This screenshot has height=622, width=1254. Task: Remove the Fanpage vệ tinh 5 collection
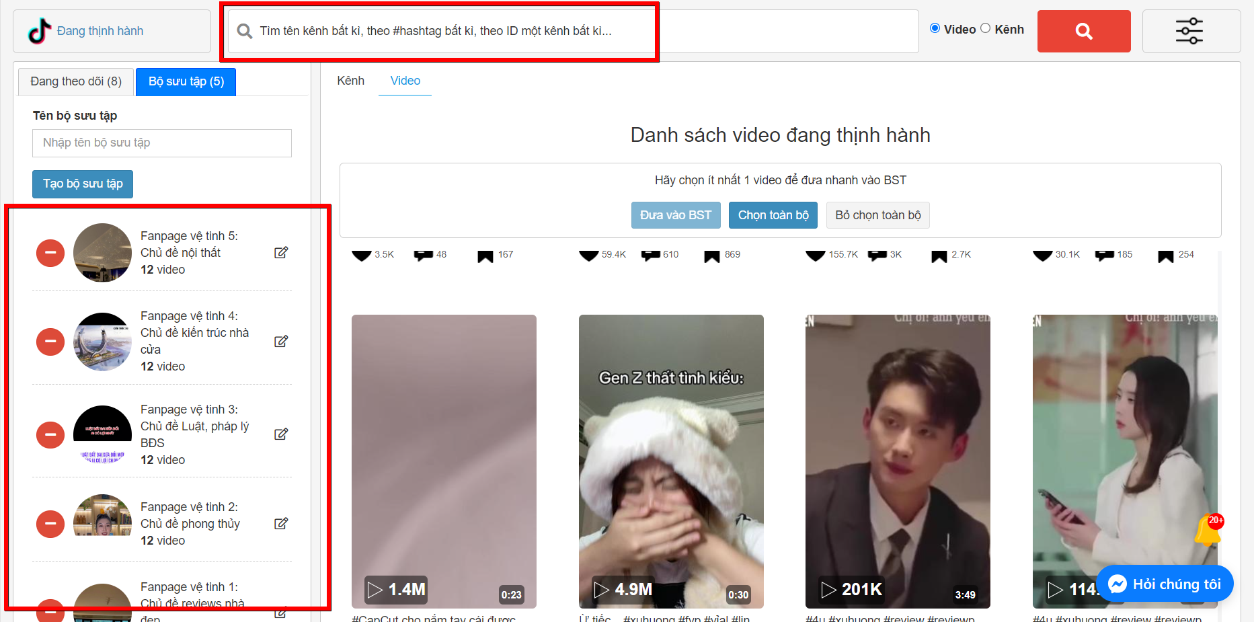pos(50,253)
